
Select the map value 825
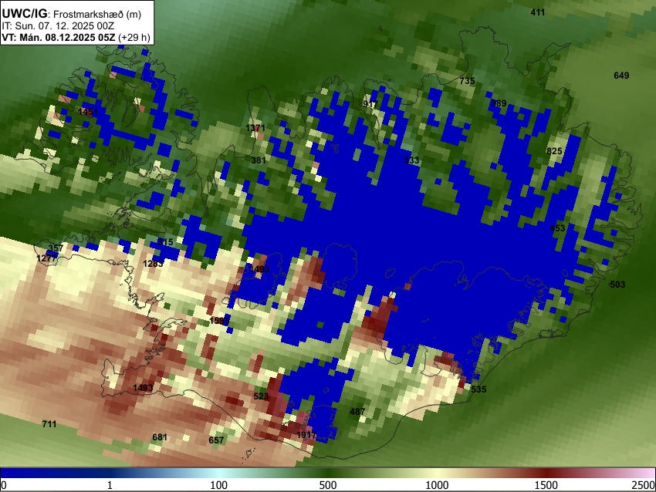554,151
